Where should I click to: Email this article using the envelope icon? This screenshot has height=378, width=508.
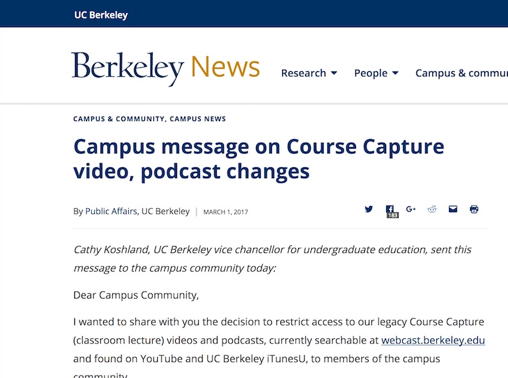pyautogui.click(x=453, y=209)
